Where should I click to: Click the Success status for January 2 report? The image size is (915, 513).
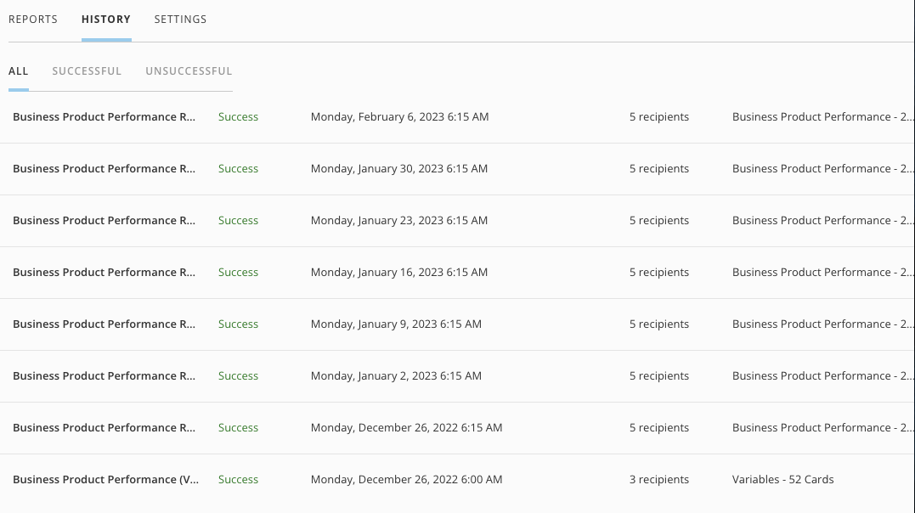point(238,375)
